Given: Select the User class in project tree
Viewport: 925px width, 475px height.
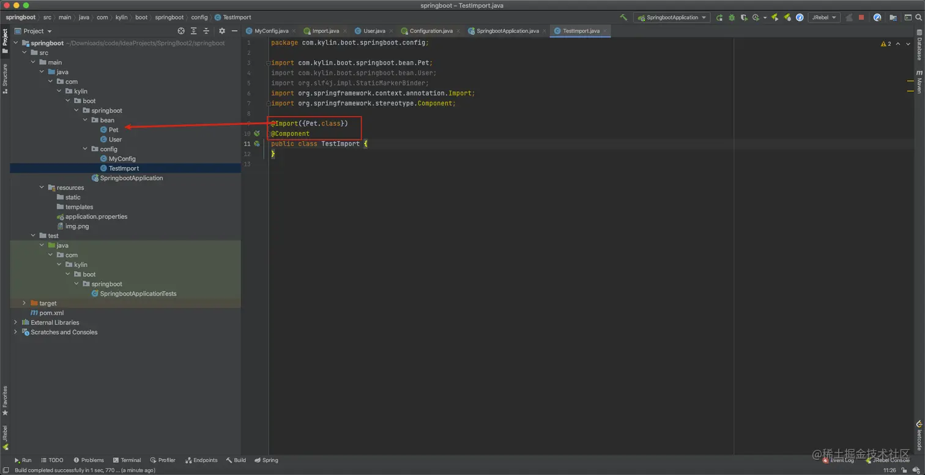Looking at the screenshot, I should tap(111, 140).
